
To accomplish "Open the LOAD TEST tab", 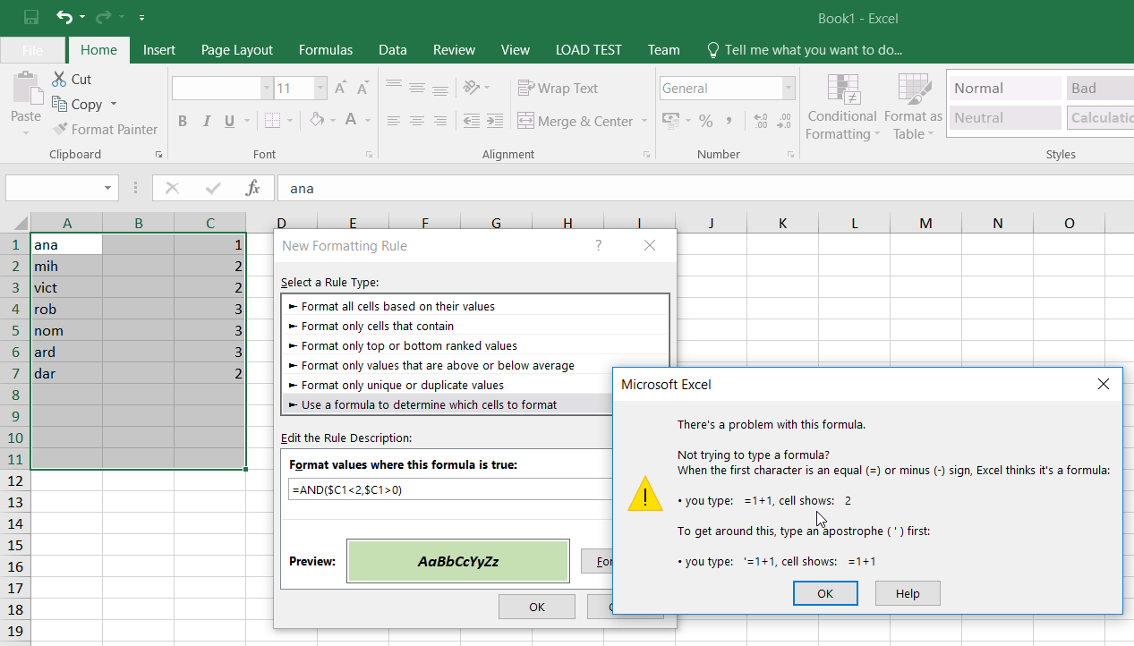I will point(588,49).
